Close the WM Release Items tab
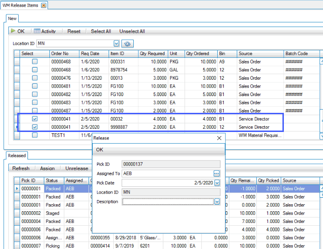Screen dimensions: 323x249 [x=43, y=5]
